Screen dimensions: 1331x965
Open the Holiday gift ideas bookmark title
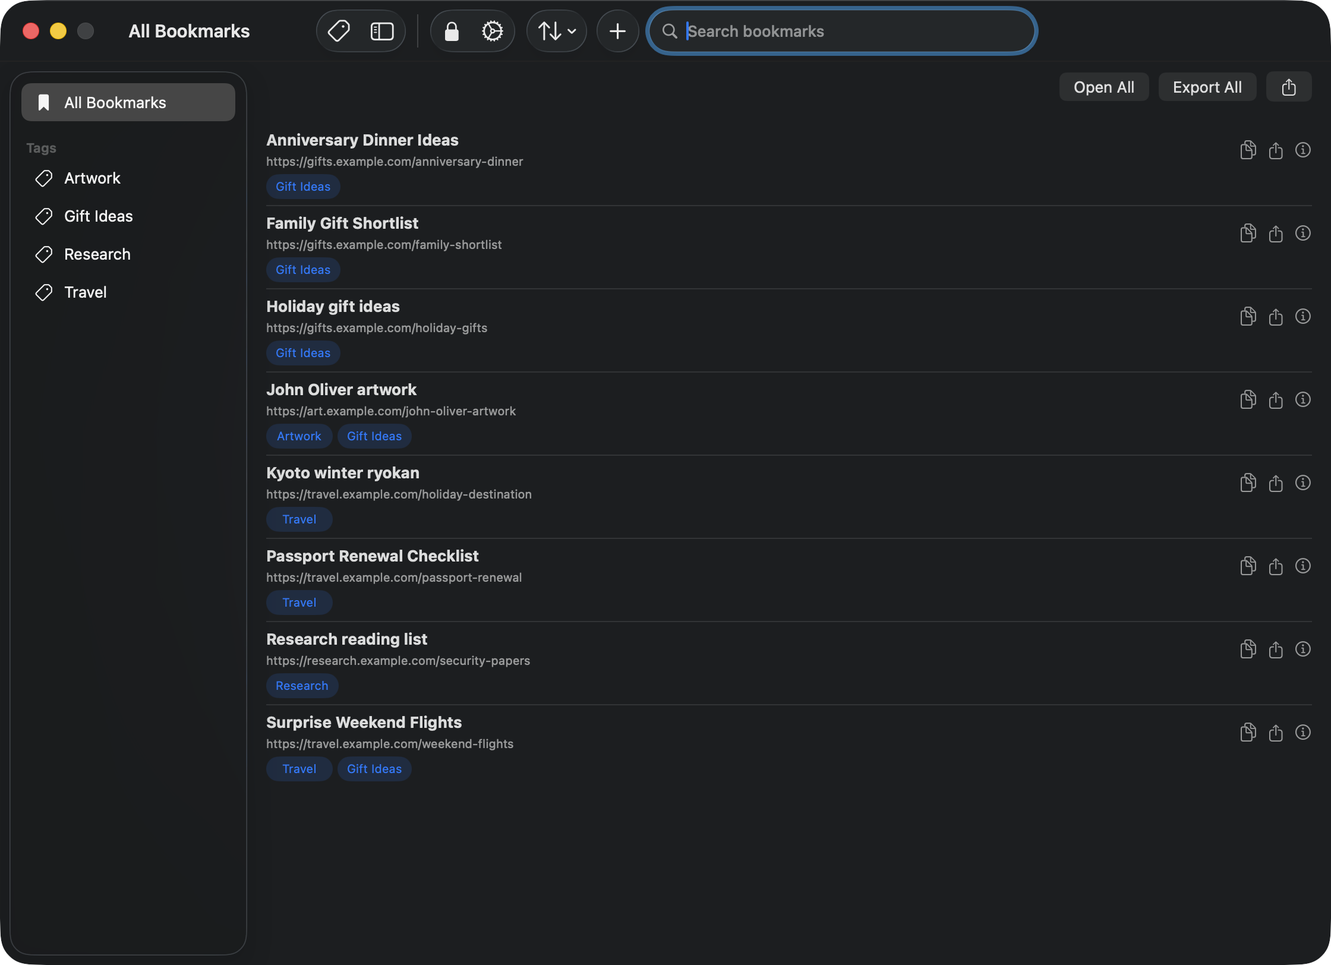click(x=333, y=307)
